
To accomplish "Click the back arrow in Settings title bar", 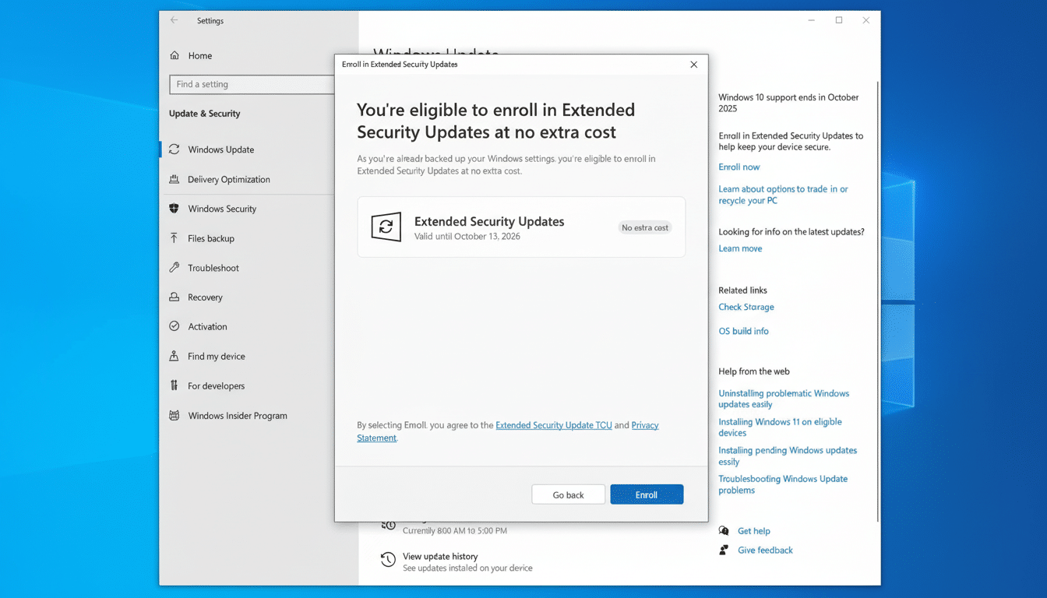I will [x=173, y=20].
